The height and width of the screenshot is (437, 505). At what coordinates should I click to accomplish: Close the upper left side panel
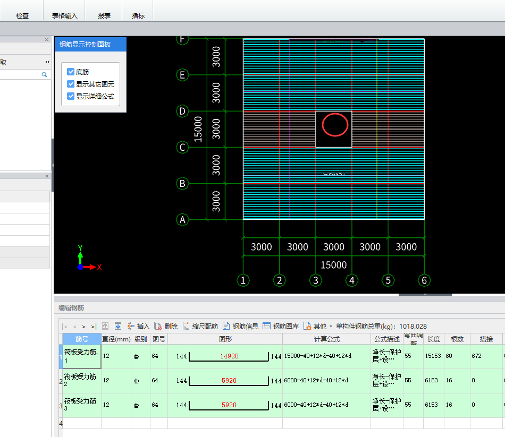[x=47, y=40]
